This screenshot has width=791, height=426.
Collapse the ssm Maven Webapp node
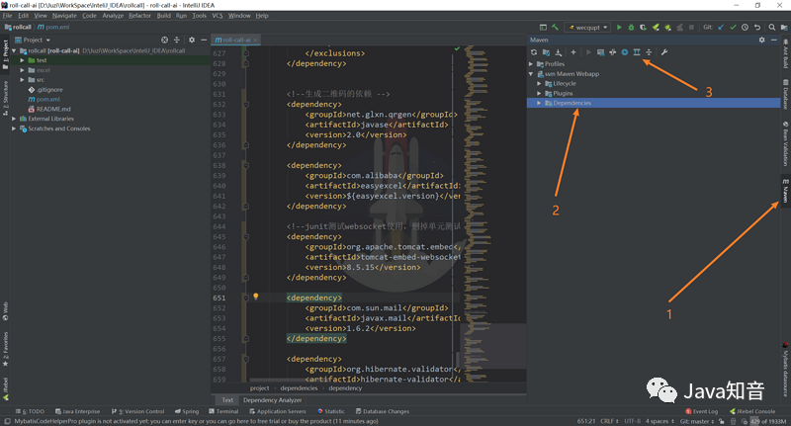pos(531,73)
